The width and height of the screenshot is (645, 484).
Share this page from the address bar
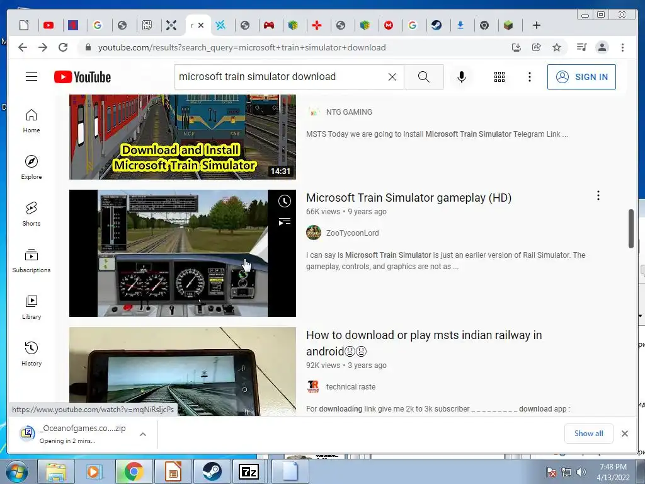(x=537, y=47)
